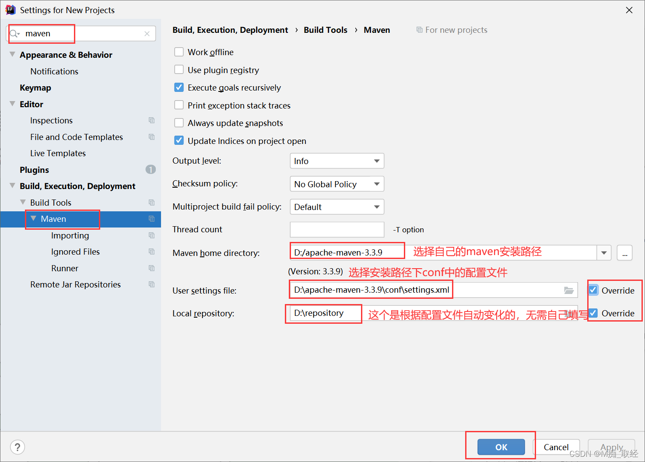Click the search magnifier icon in the settings search box

click(14, 34)
